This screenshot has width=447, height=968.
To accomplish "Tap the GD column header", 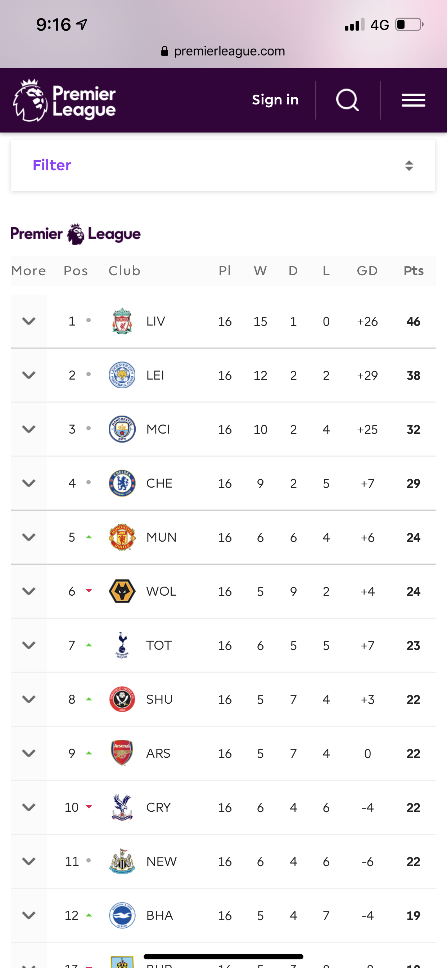I will coord(367,270).
